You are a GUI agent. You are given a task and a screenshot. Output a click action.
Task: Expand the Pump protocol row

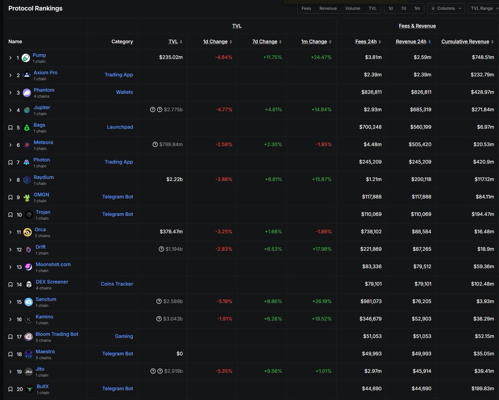[10, 58]
